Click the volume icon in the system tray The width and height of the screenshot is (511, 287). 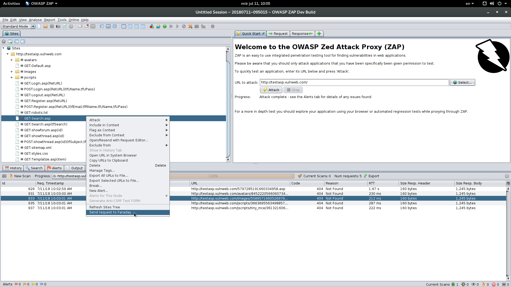click(x=492, y=3)
